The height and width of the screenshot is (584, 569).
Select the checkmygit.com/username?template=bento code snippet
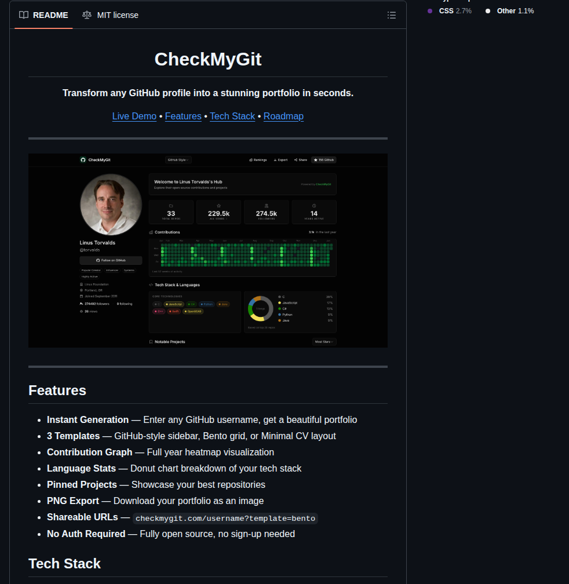coord(225,519)
